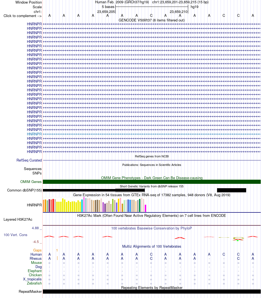The image size is (261, 298).
Task: Click the lone C base flanked by A's in complement row
Action: click(151, 16)
